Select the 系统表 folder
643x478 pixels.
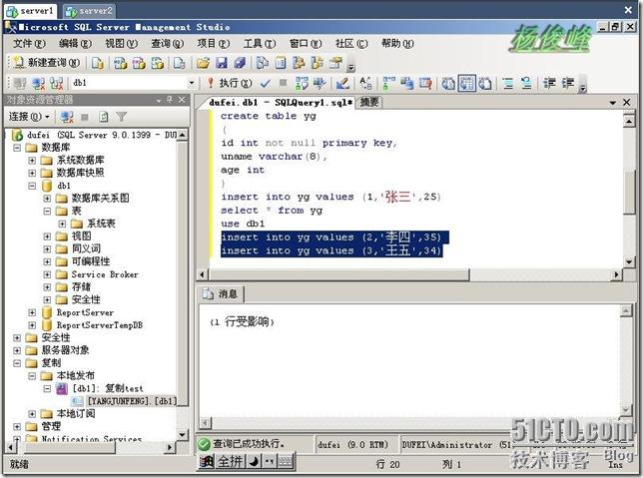pyautogui.click(x=101, y=224)
